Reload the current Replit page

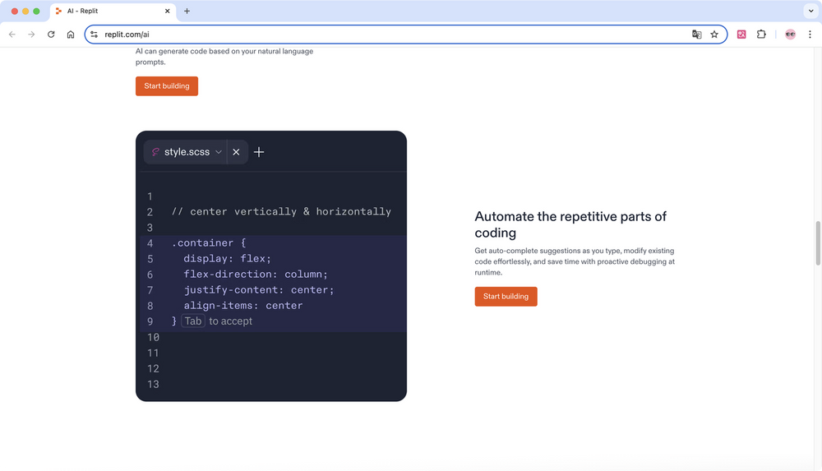(51, 35)
